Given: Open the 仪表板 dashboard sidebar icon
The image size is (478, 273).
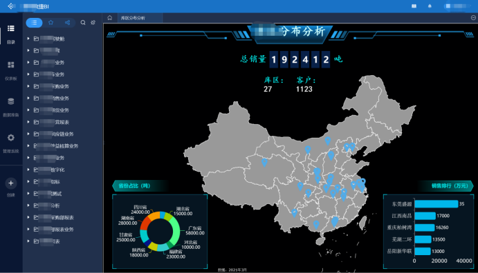Looking at the screenshot, I should 11,65.
